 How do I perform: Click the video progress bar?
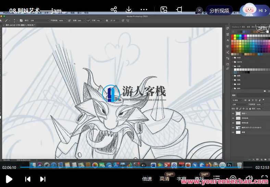(x=136, y=167)
